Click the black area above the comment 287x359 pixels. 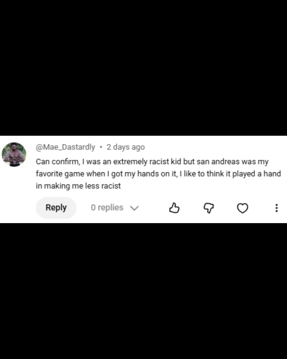(143, 68)
